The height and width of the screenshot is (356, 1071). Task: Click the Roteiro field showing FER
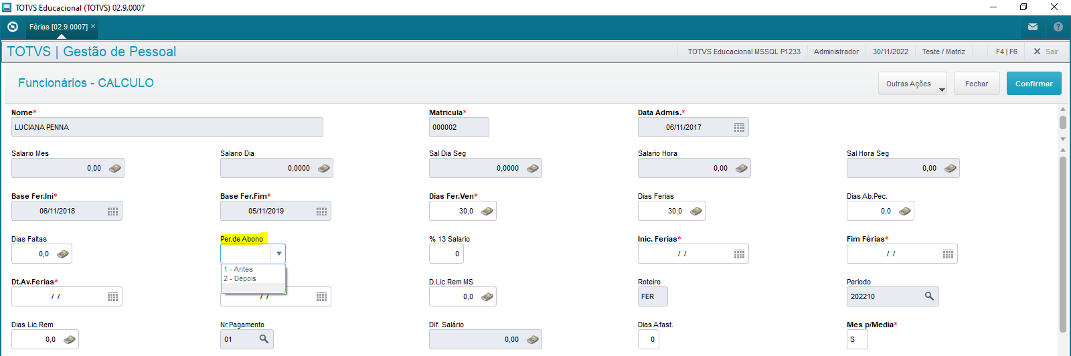[653, 296]
